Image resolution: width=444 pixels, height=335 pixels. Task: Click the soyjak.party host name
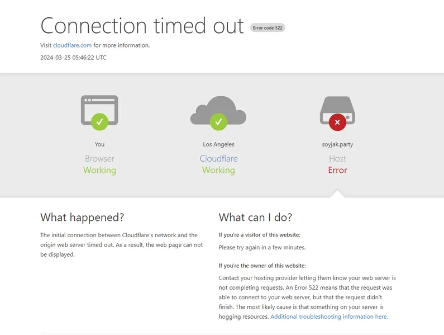point(337,144)
